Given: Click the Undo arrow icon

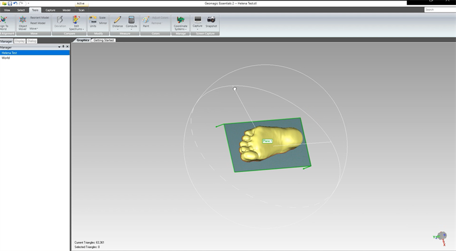Looking at the screenshot, I should (x=15, y=3).
